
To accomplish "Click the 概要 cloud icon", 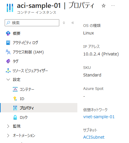I will [x=8, y=33].
